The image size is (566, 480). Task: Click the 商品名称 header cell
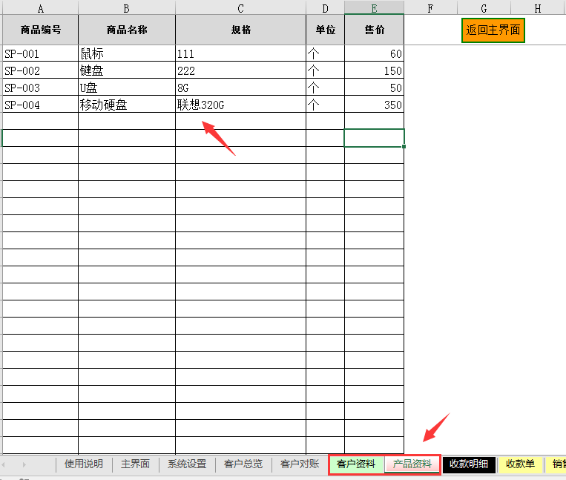point(127,30)
